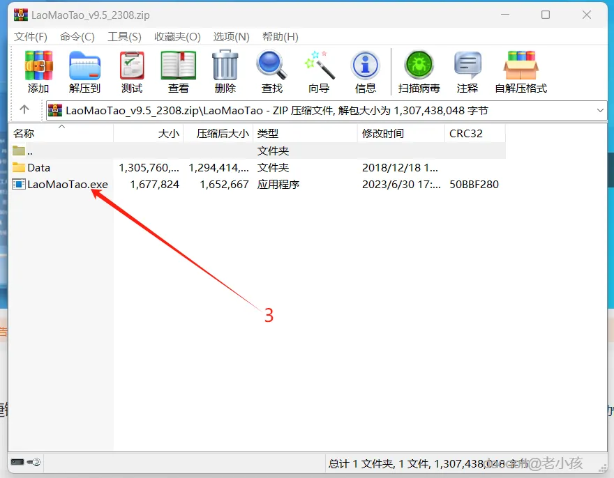Click the LaoMaoTao.exe application icon
This screenshot has width=614, height=478.
coord(18,184)
